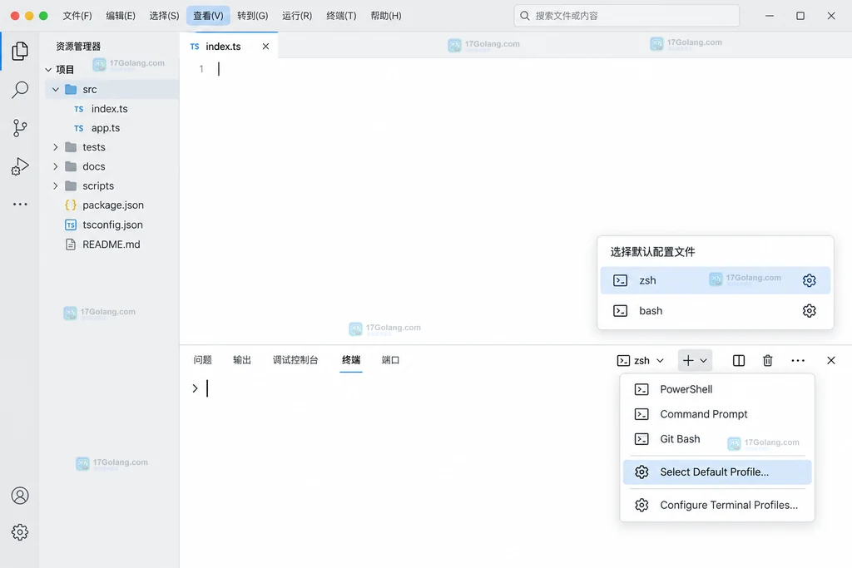Select the scripts folder row

(111, 185)
